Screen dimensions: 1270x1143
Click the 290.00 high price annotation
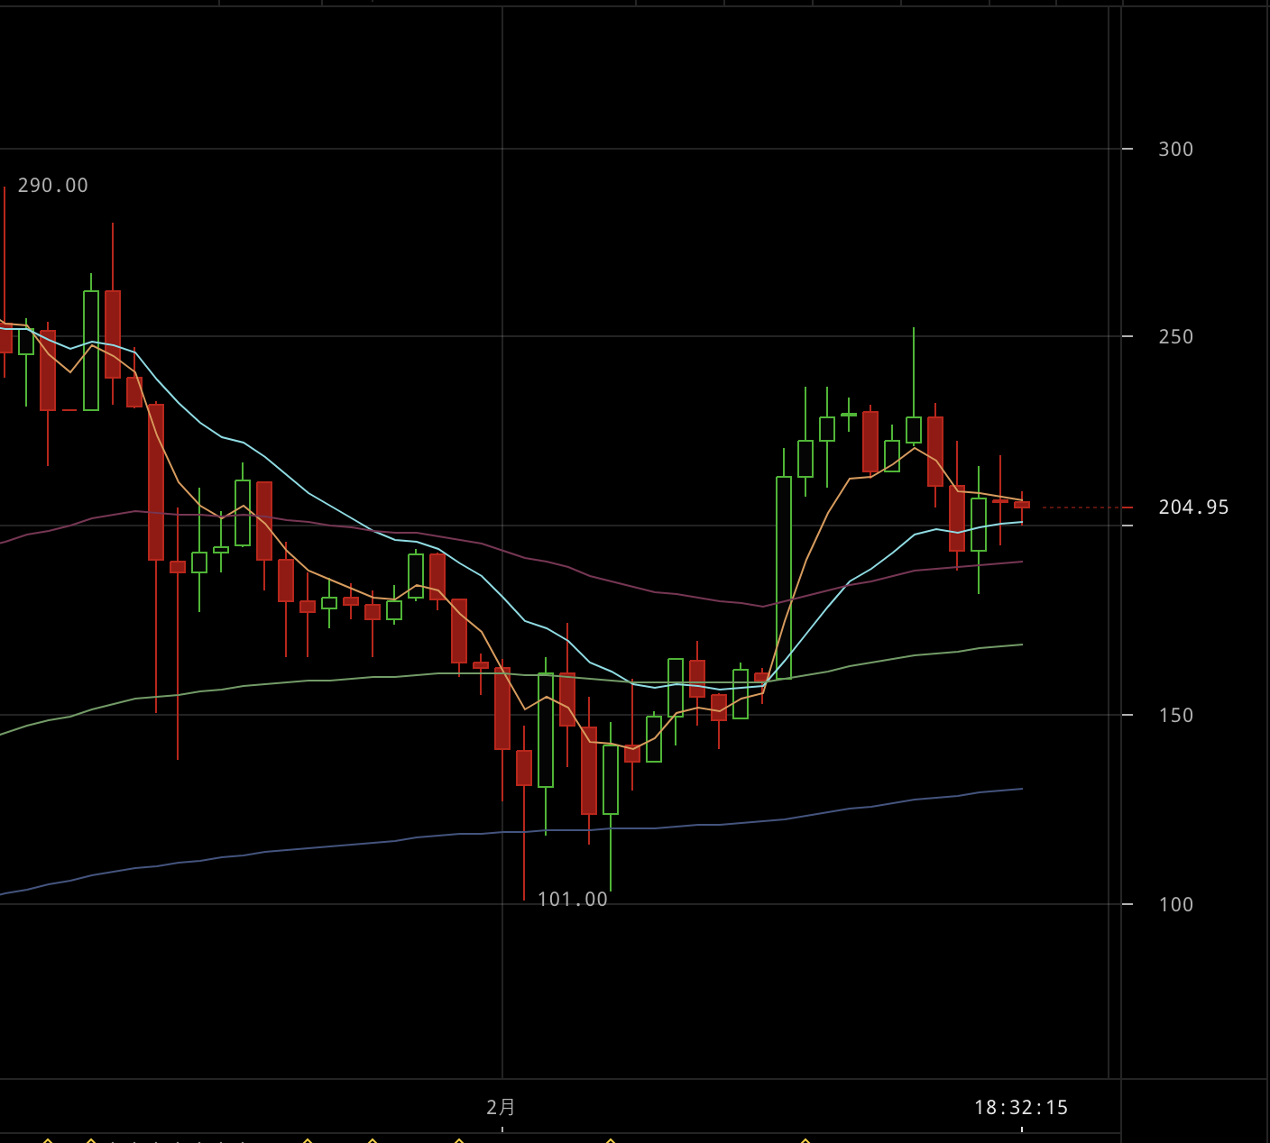[53, 186]
